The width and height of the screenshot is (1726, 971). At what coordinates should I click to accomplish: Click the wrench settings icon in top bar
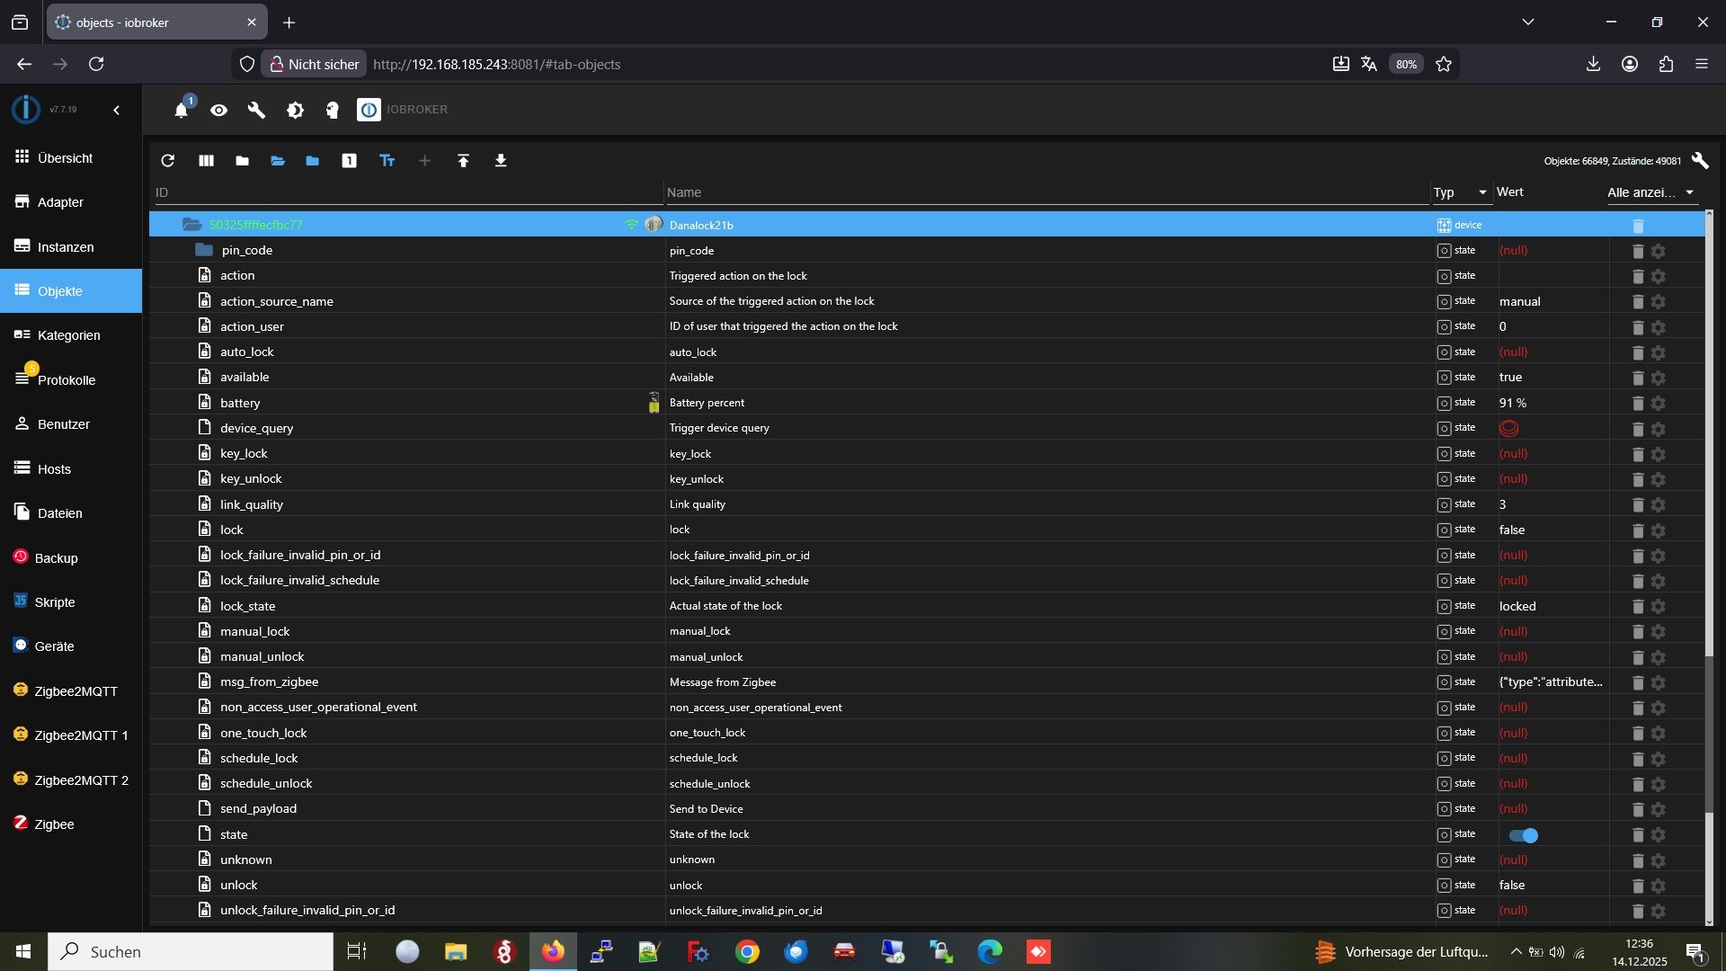[x=256, y=110]
